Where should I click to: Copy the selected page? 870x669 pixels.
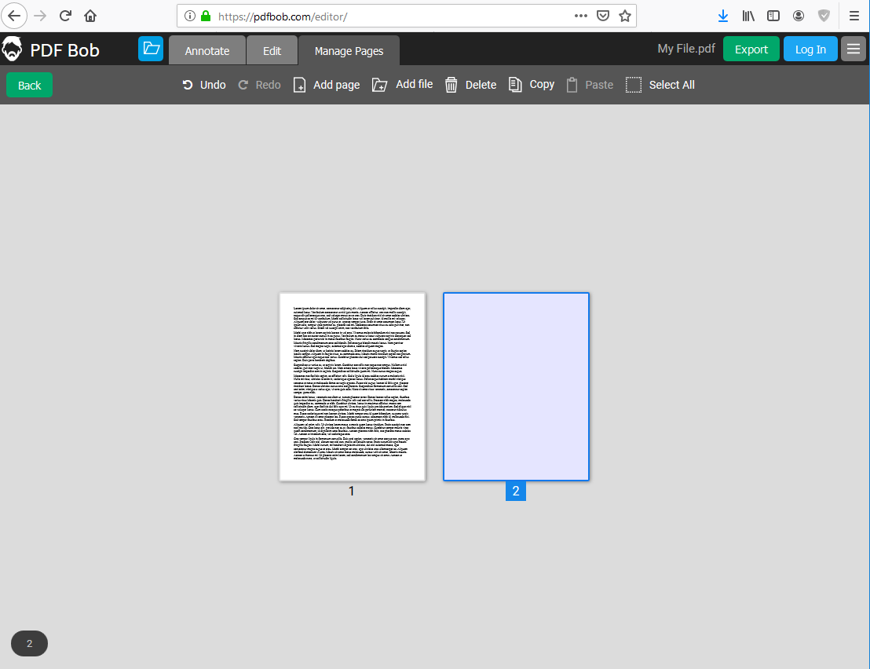(532, 84)
